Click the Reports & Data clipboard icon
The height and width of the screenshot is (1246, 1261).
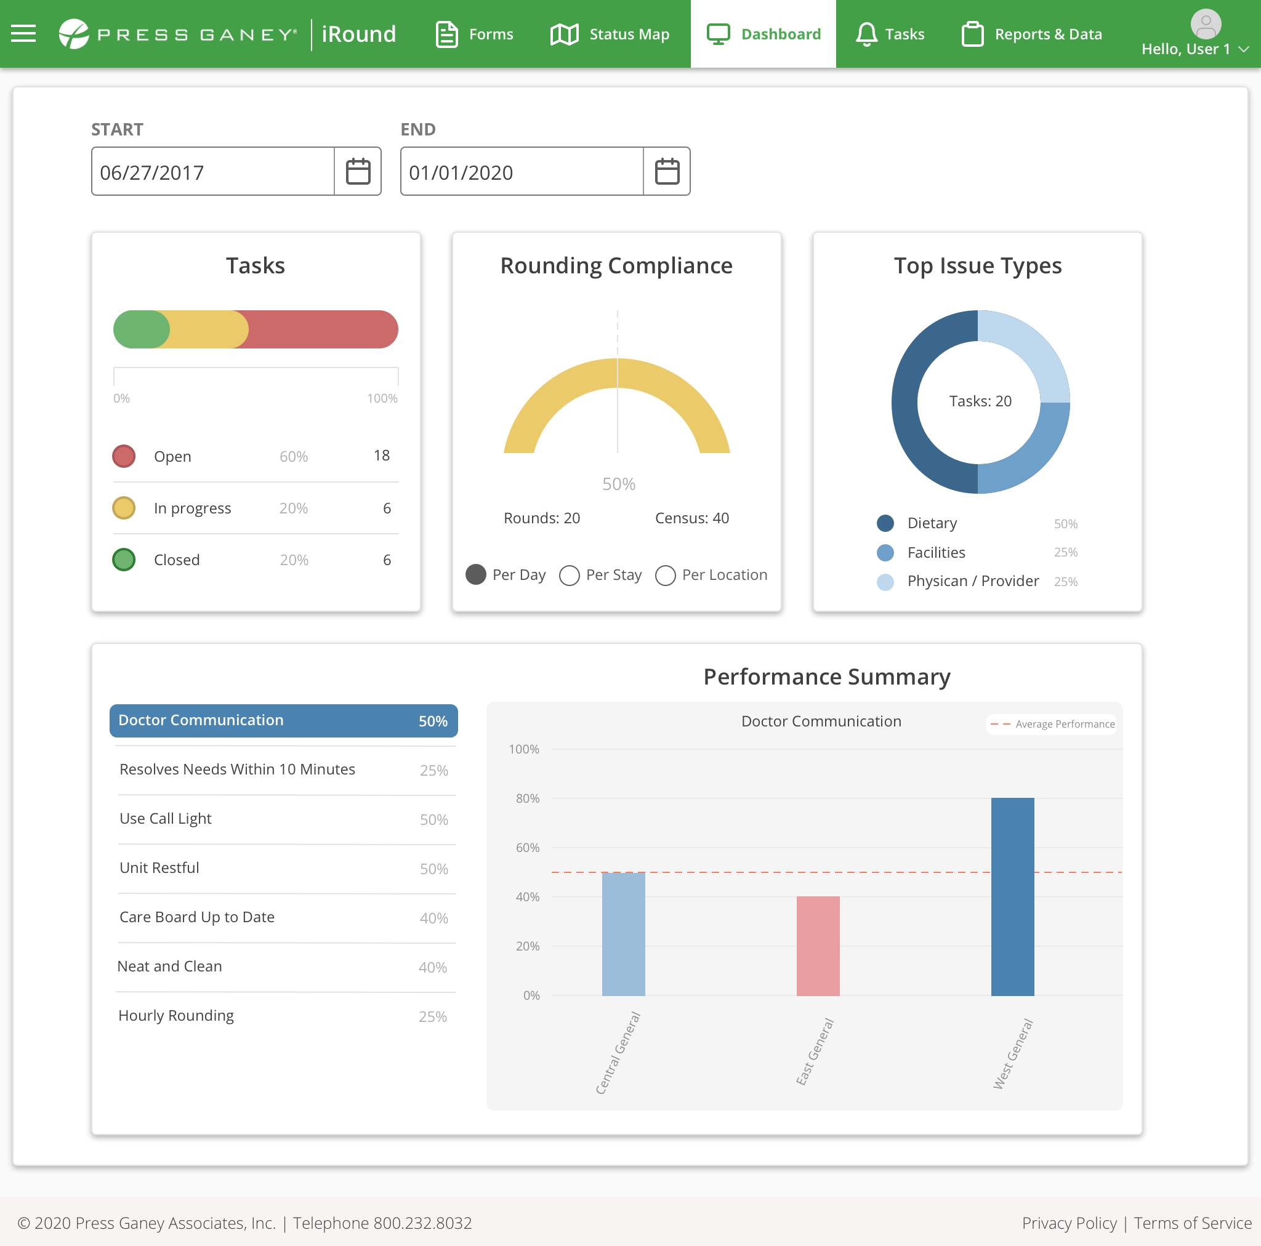tap(972, 34)
